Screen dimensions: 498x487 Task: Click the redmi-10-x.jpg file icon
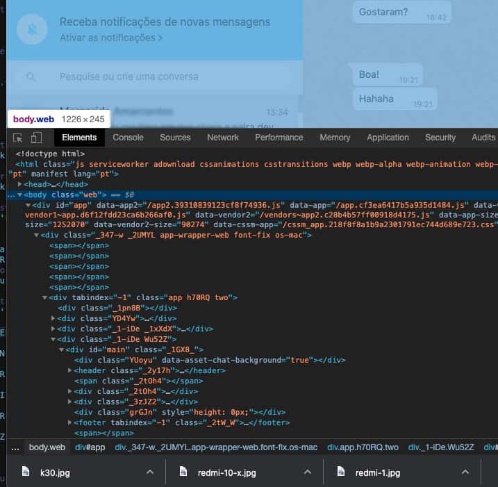[x=183, y=471]
